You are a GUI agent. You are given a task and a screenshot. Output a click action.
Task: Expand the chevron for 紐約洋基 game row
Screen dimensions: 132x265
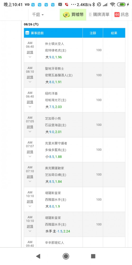tap(30, 107)
